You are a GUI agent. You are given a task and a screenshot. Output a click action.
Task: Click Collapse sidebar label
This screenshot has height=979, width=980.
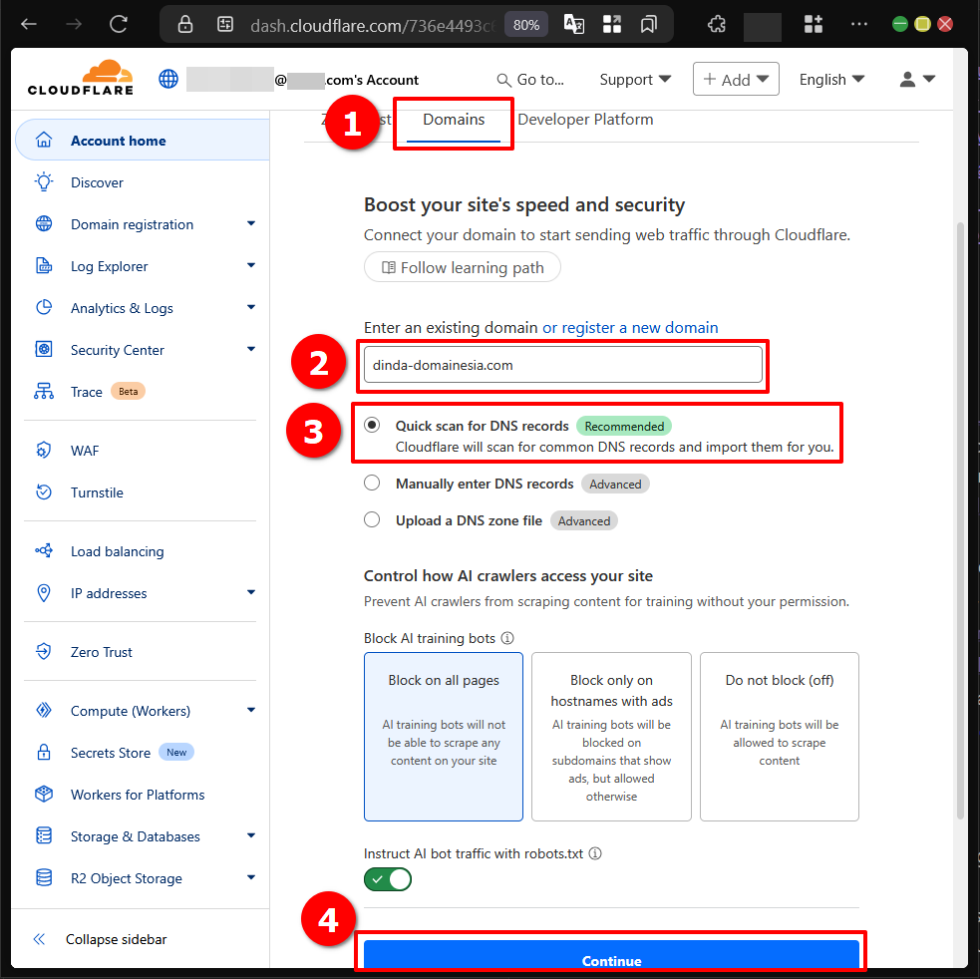point(117,939)
